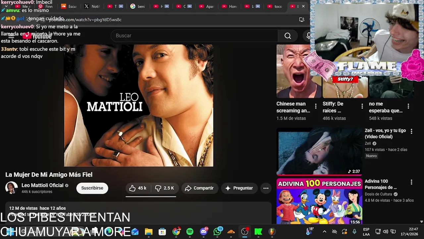Screen dimensions: 424x239
Task: Open options for Chinese man screaming video
Action: 316,106
